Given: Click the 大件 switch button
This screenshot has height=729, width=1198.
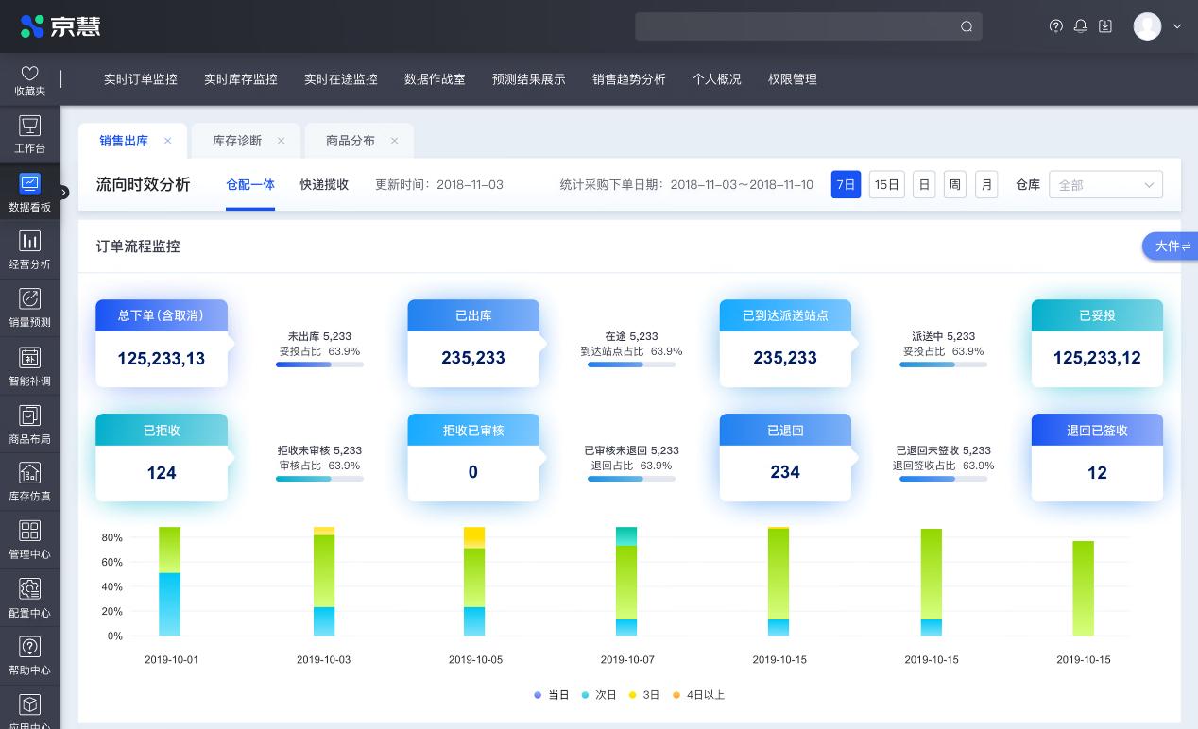Looking at the screenshot, I should coord(1172,246).
